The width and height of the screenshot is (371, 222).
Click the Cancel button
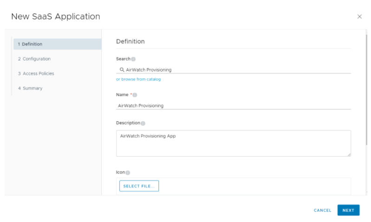tap(323, 210)
